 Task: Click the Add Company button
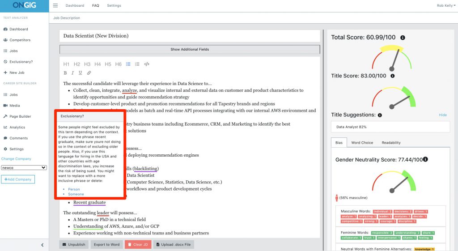click(x=18, y=179)
